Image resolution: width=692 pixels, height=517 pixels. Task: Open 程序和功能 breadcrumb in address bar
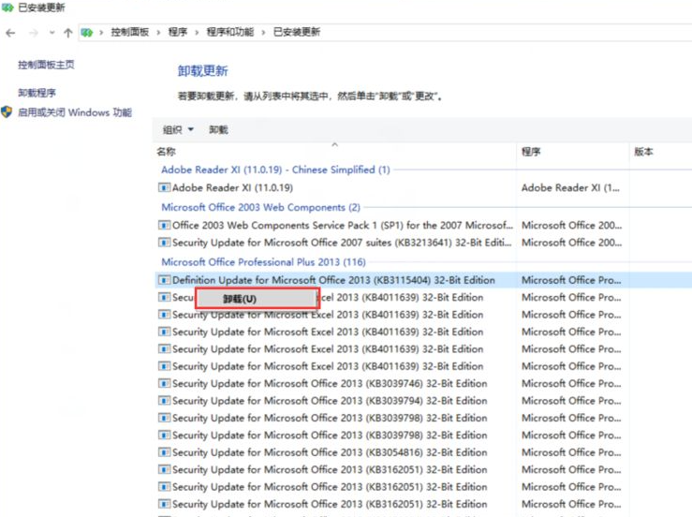pos(230,32)
